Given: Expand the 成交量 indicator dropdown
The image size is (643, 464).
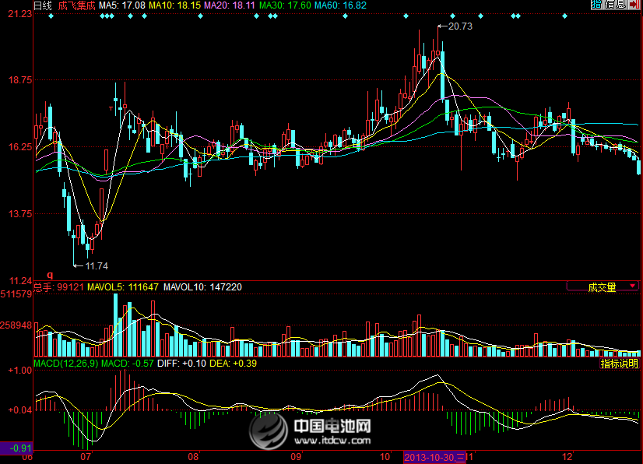Looking at the screenshot, I should tap(602, 287).
